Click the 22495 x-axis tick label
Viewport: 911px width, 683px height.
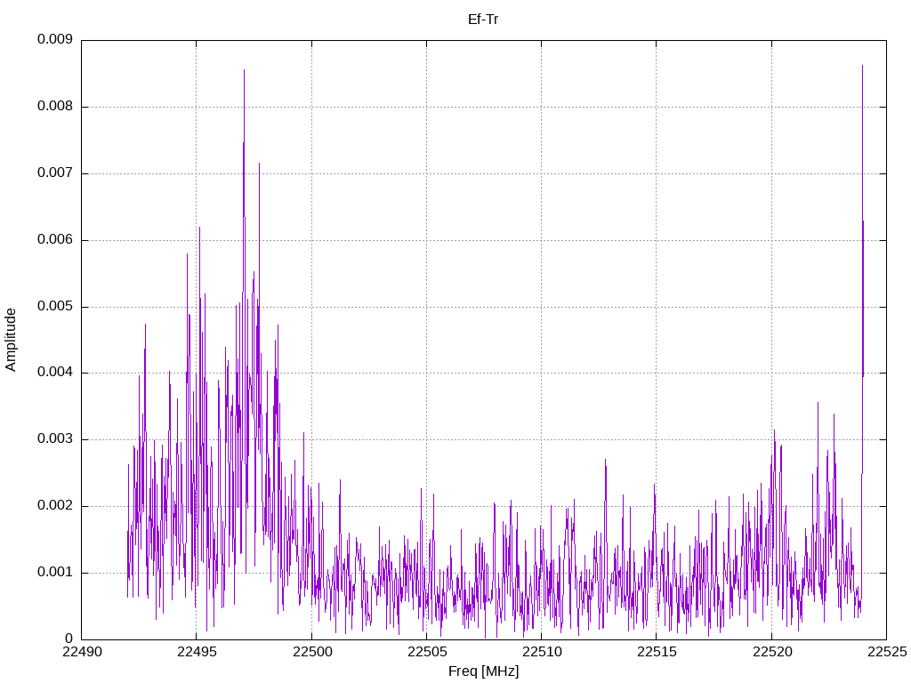(x=197, y=652)
